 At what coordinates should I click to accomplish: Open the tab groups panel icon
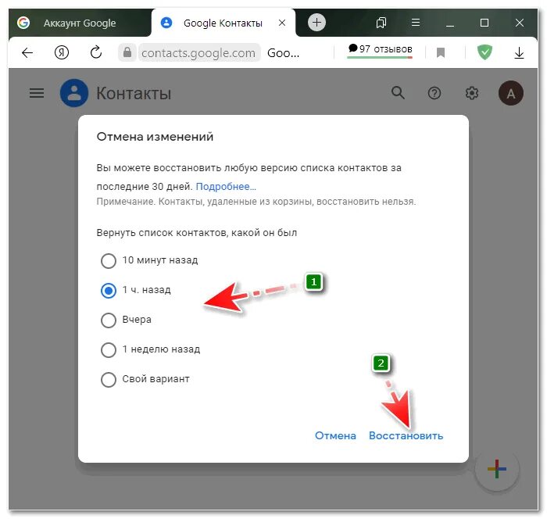click(x=381, y=23)
